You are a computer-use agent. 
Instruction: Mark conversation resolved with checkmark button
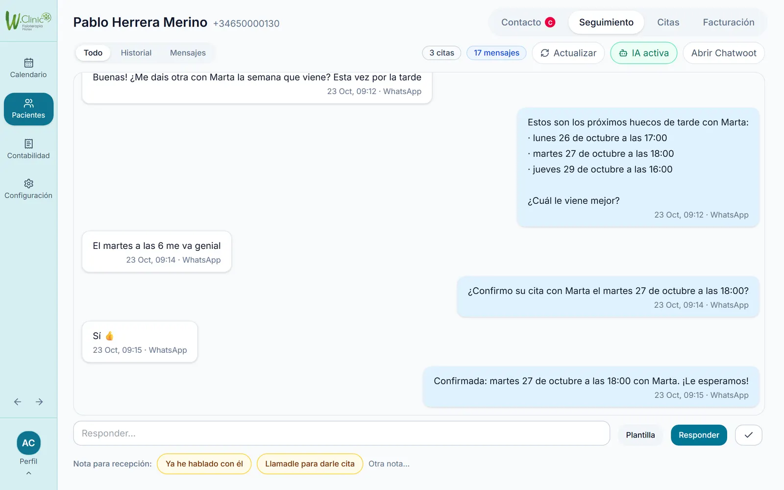748,435
